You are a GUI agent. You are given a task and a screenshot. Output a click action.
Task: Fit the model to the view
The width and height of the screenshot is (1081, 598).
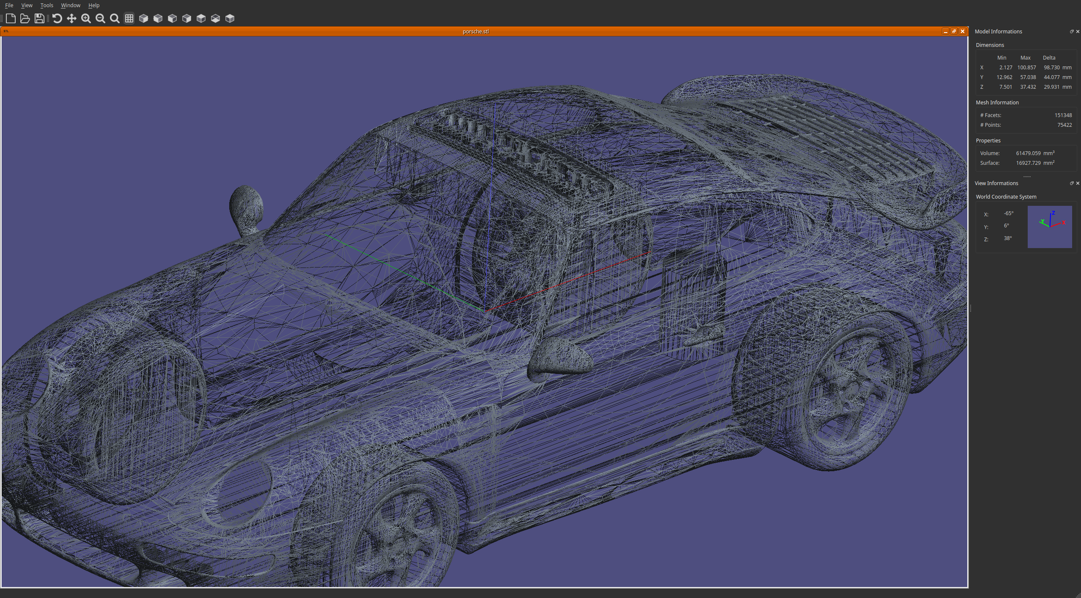[x=115, y=19]
